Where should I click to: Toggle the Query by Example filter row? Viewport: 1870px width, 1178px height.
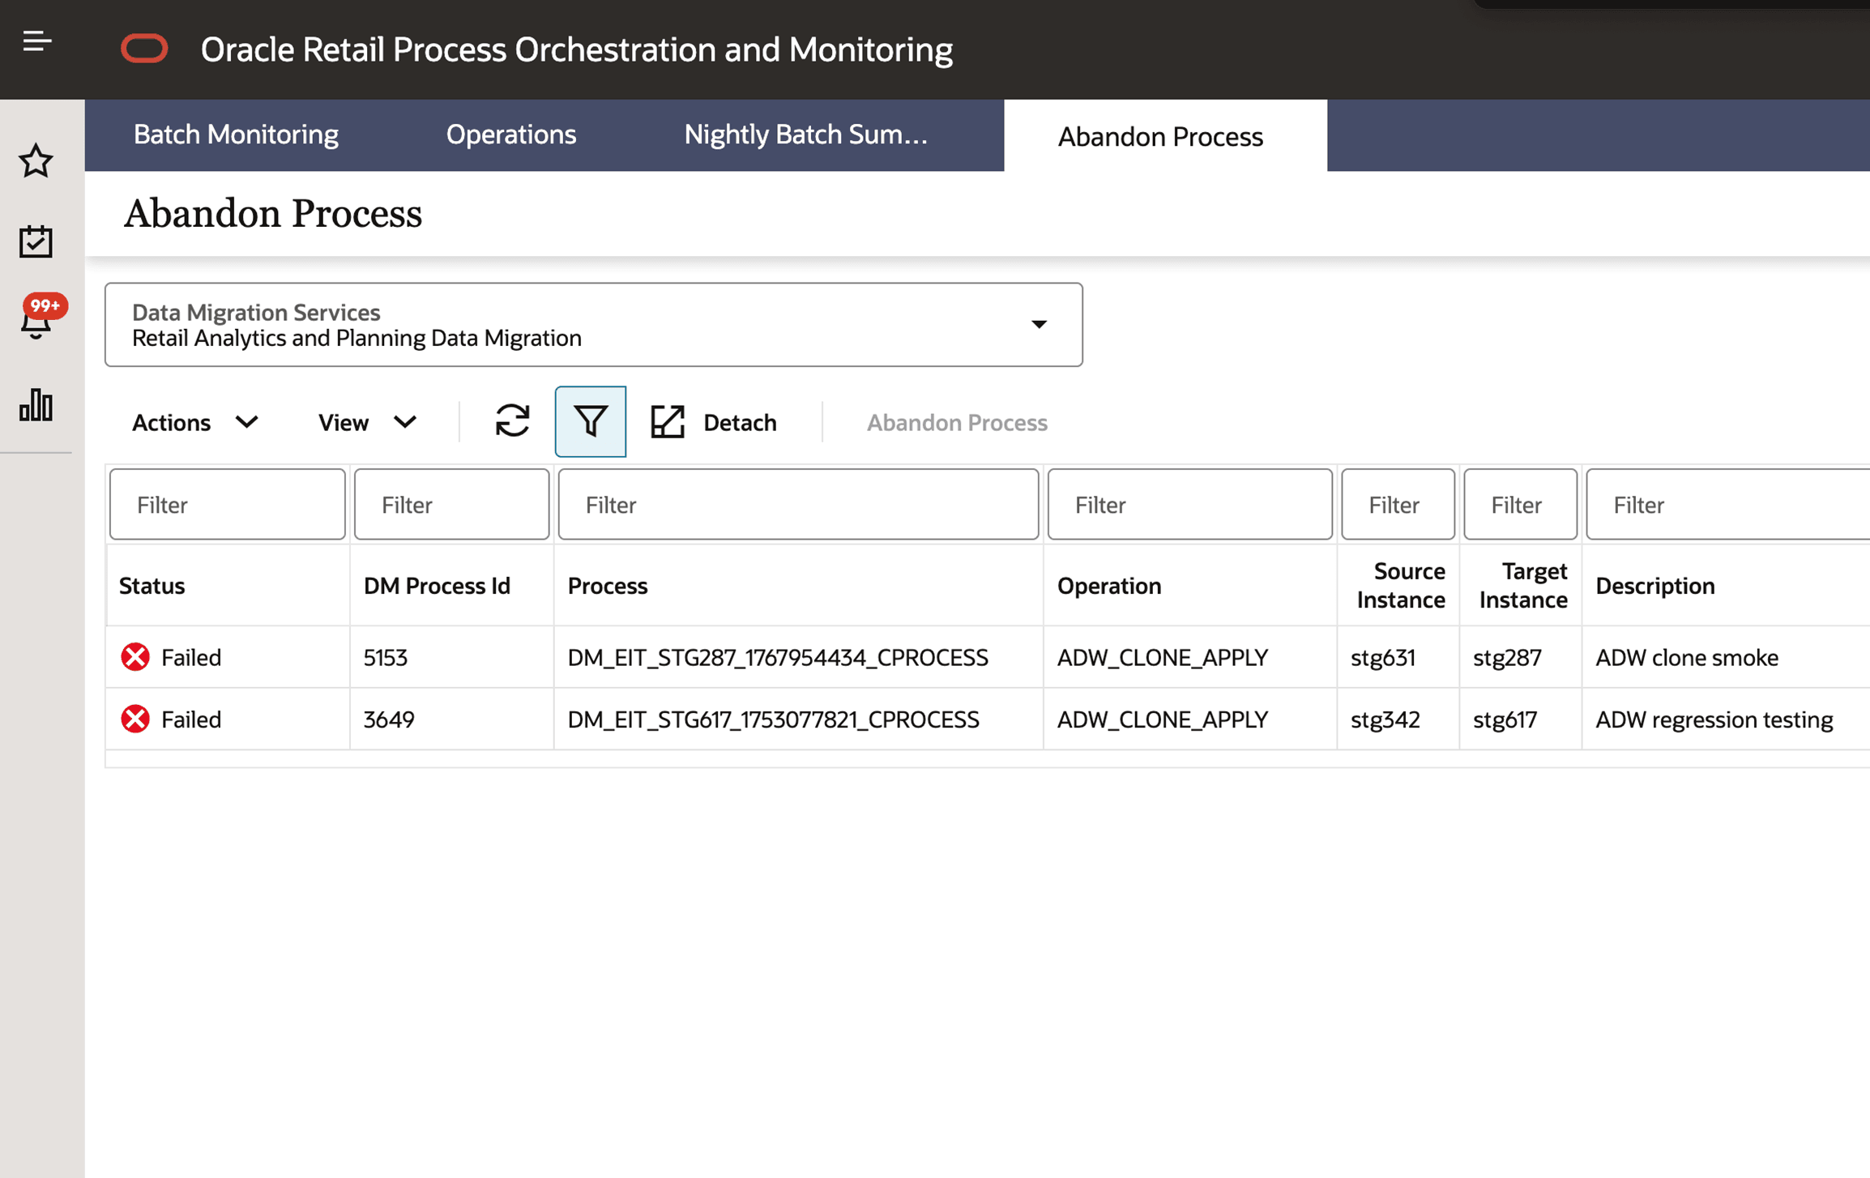[590, 421]
